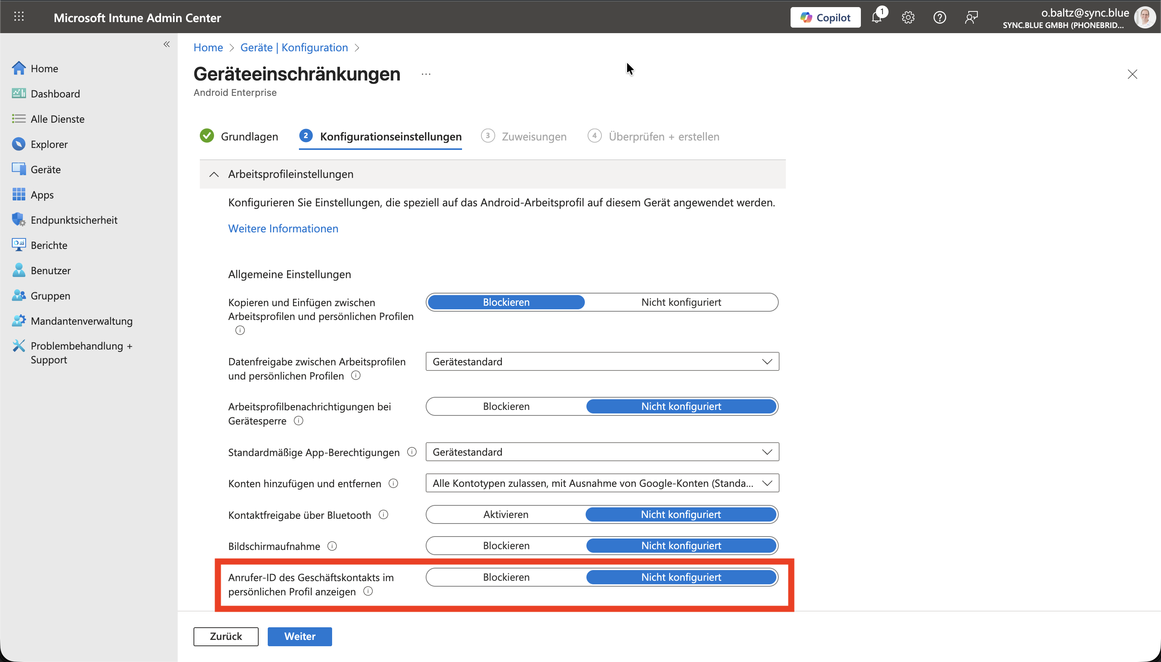This screenshot has height=662, width=1161.
Task: Open Konten hinzufügen und entfernen dropdown
Action: [602, 483]
